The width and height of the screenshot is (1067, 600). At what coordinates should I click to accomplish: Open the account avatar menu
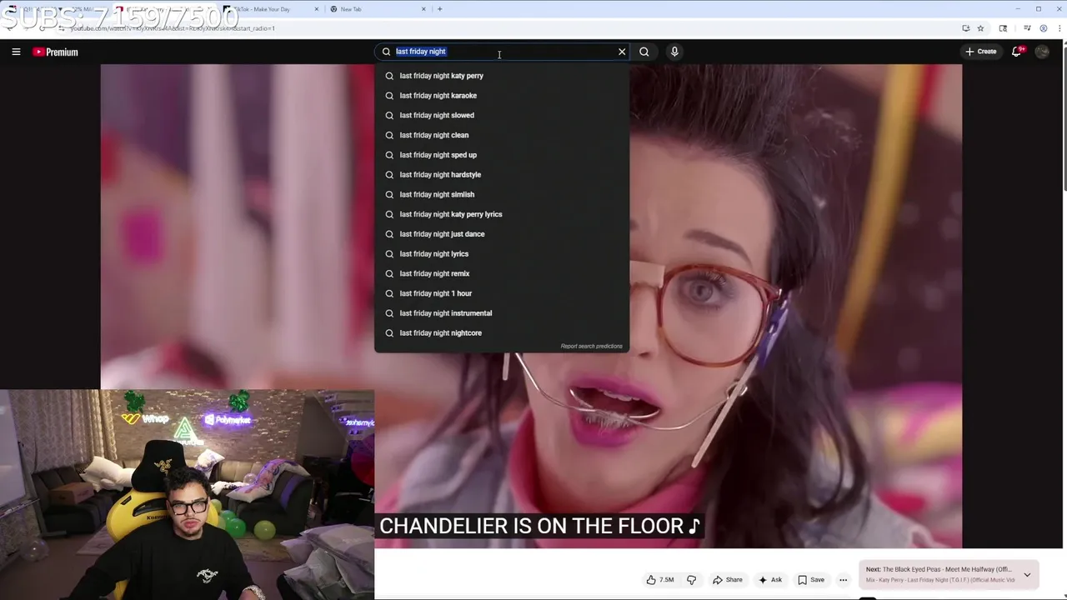[x=1042, y=52]
